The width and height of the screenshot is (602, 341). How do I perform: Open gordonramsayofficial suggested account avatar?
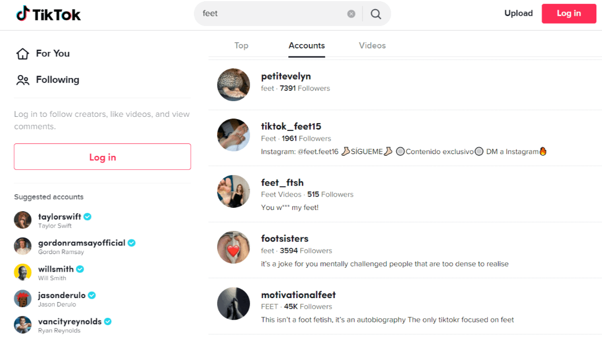coord(23,246)
